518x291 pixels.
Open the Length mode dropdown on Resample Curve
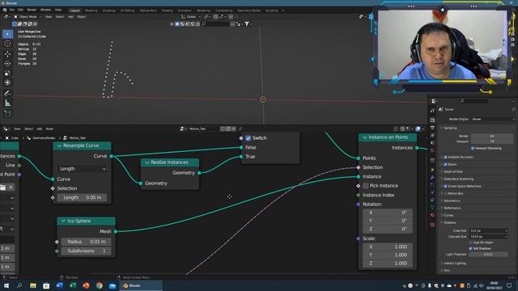coord(83,169)
